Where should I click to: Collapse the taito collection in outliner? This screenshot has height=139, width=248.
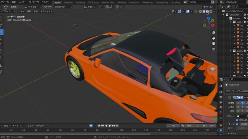(231, 22)
